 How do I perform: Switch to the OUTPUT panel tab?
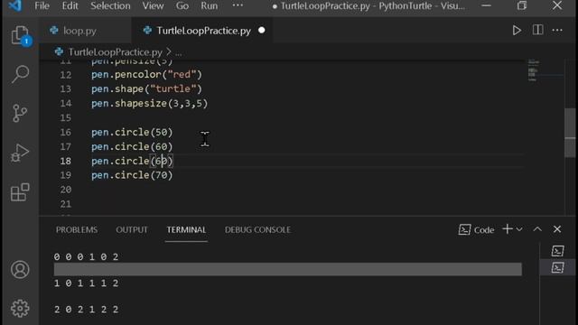point(132,229)
